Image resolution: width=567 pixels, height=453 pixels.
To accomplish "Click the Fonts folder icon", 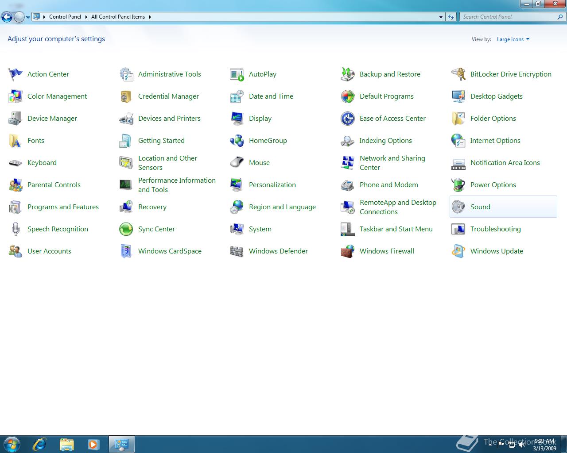I will click(x=16, y=141).
